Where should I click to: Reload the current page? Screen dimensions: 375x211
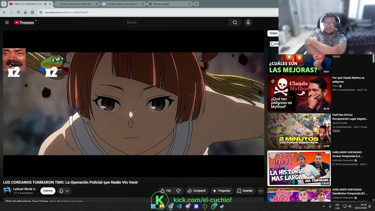[x=18, y=12]
